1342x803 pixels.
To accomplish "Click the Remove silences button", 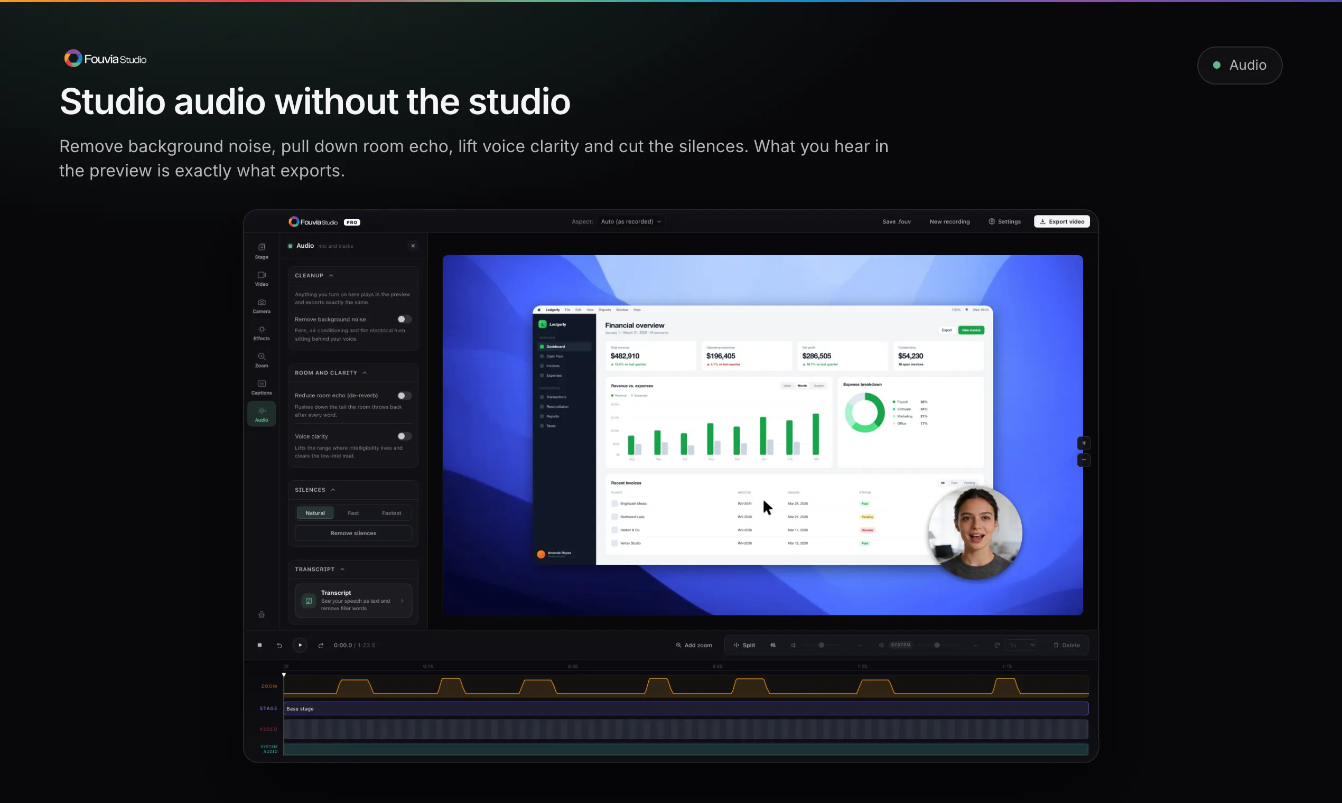I will [x=353, y=533].
